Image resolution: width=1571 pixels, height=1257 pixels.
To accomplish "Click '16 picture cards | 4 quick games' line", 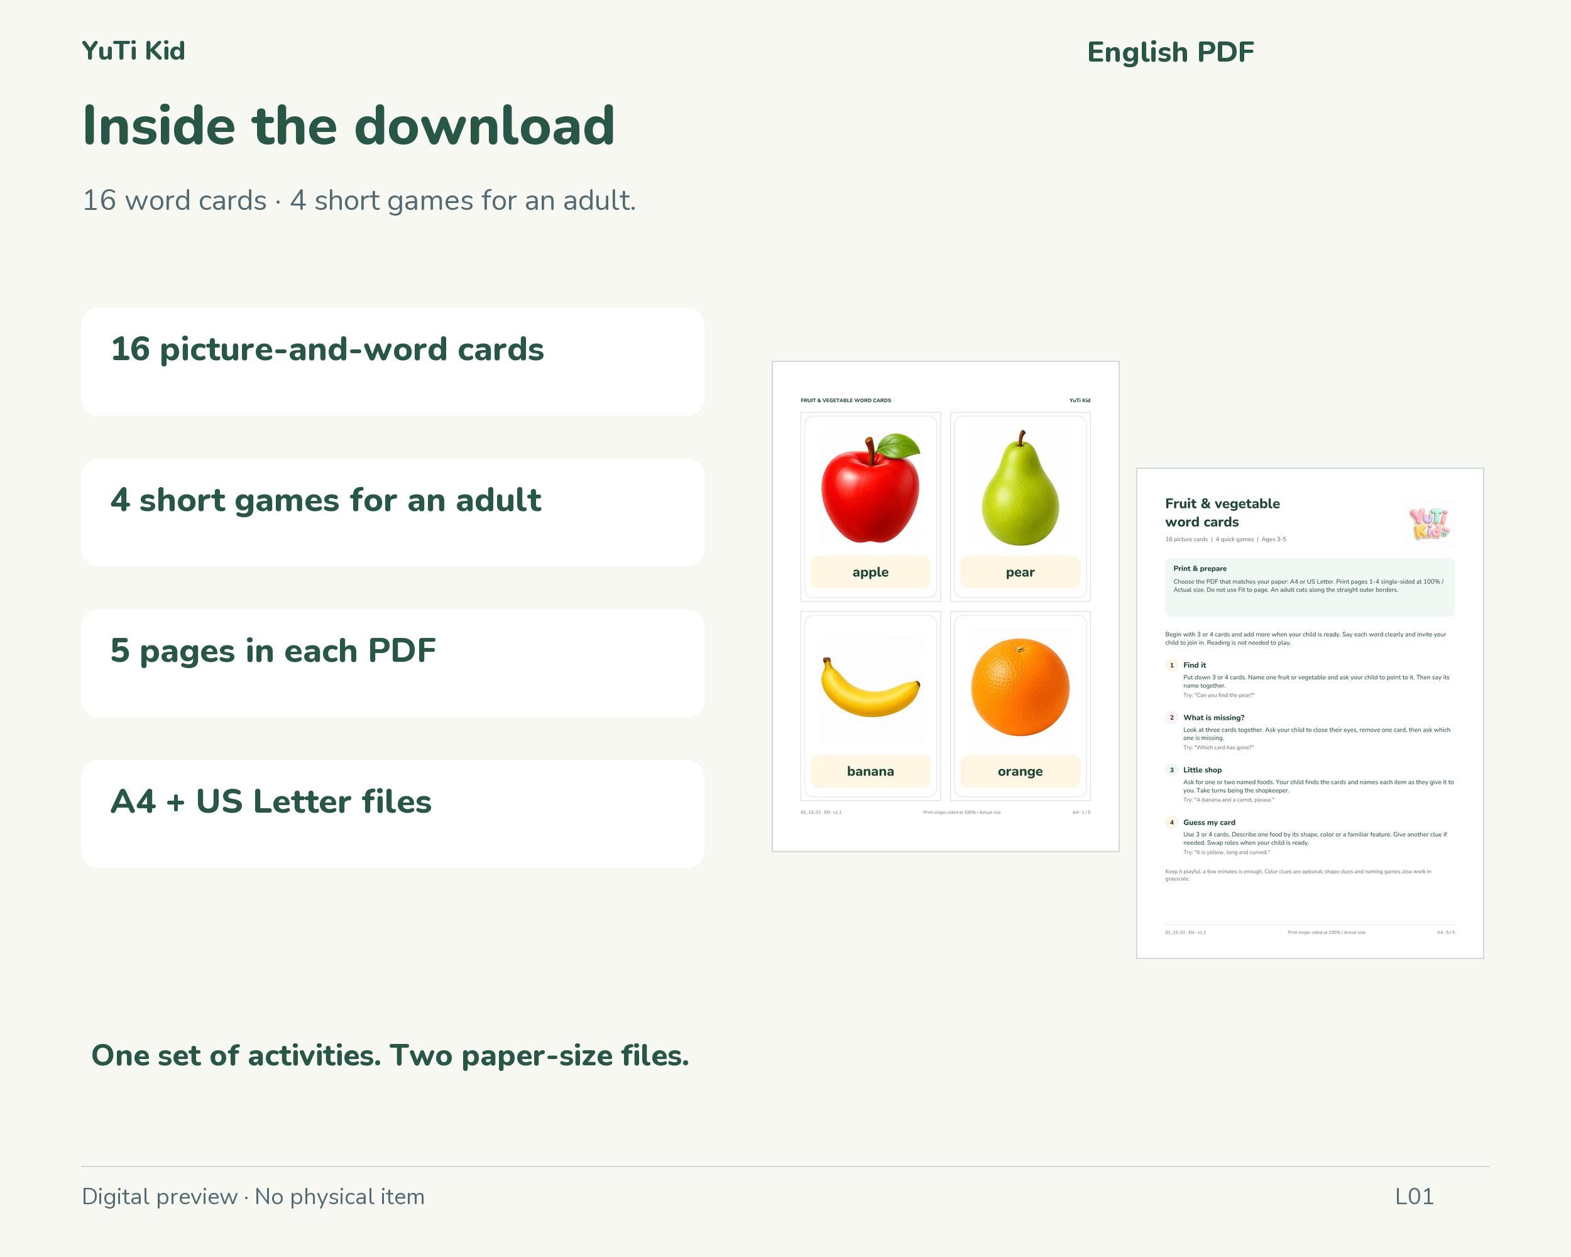I will pos(1225,540).
